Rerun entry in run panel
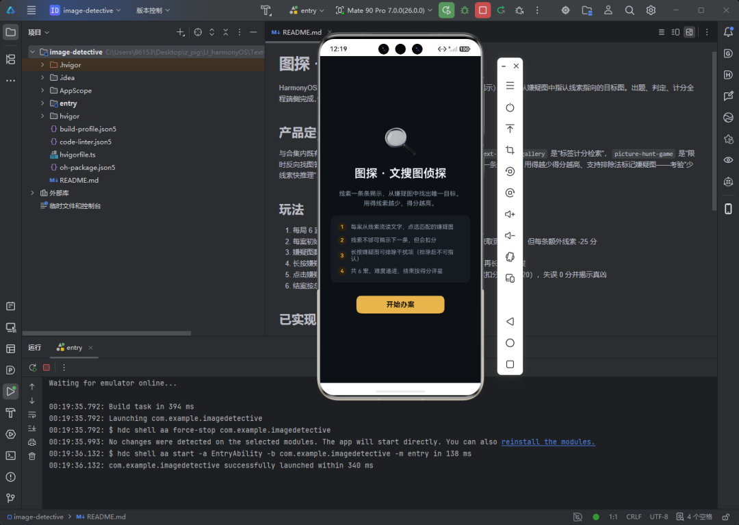 tap(33, 367)
